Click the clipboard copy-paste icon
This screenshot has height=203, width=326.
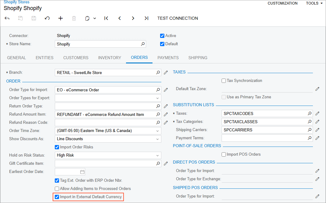click(87, 18)
